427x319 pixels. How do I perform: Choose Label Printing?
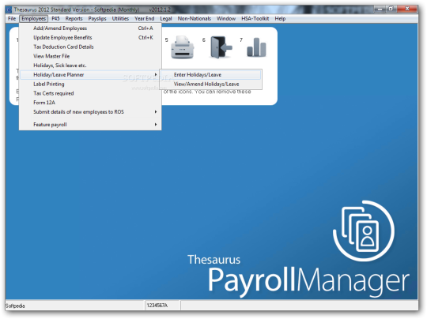coord(90,84)
